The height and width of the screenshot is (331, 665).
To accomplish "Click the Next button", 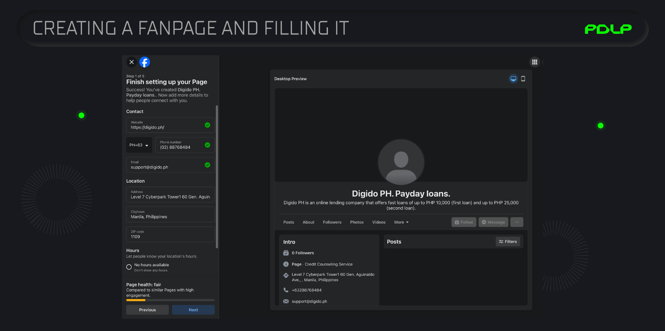I will click(193, 310).
